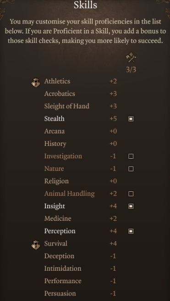This screenshot has height=301, width=170.
Task: Select the Sleight of Hand skill
Action: point(67,106)
